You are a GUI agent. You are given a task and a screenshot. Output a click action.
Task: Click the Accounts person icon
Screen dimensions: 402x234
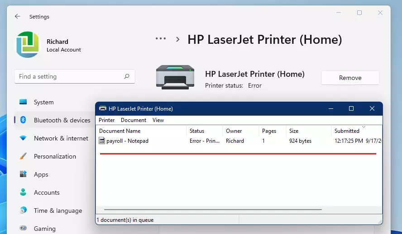23,192
